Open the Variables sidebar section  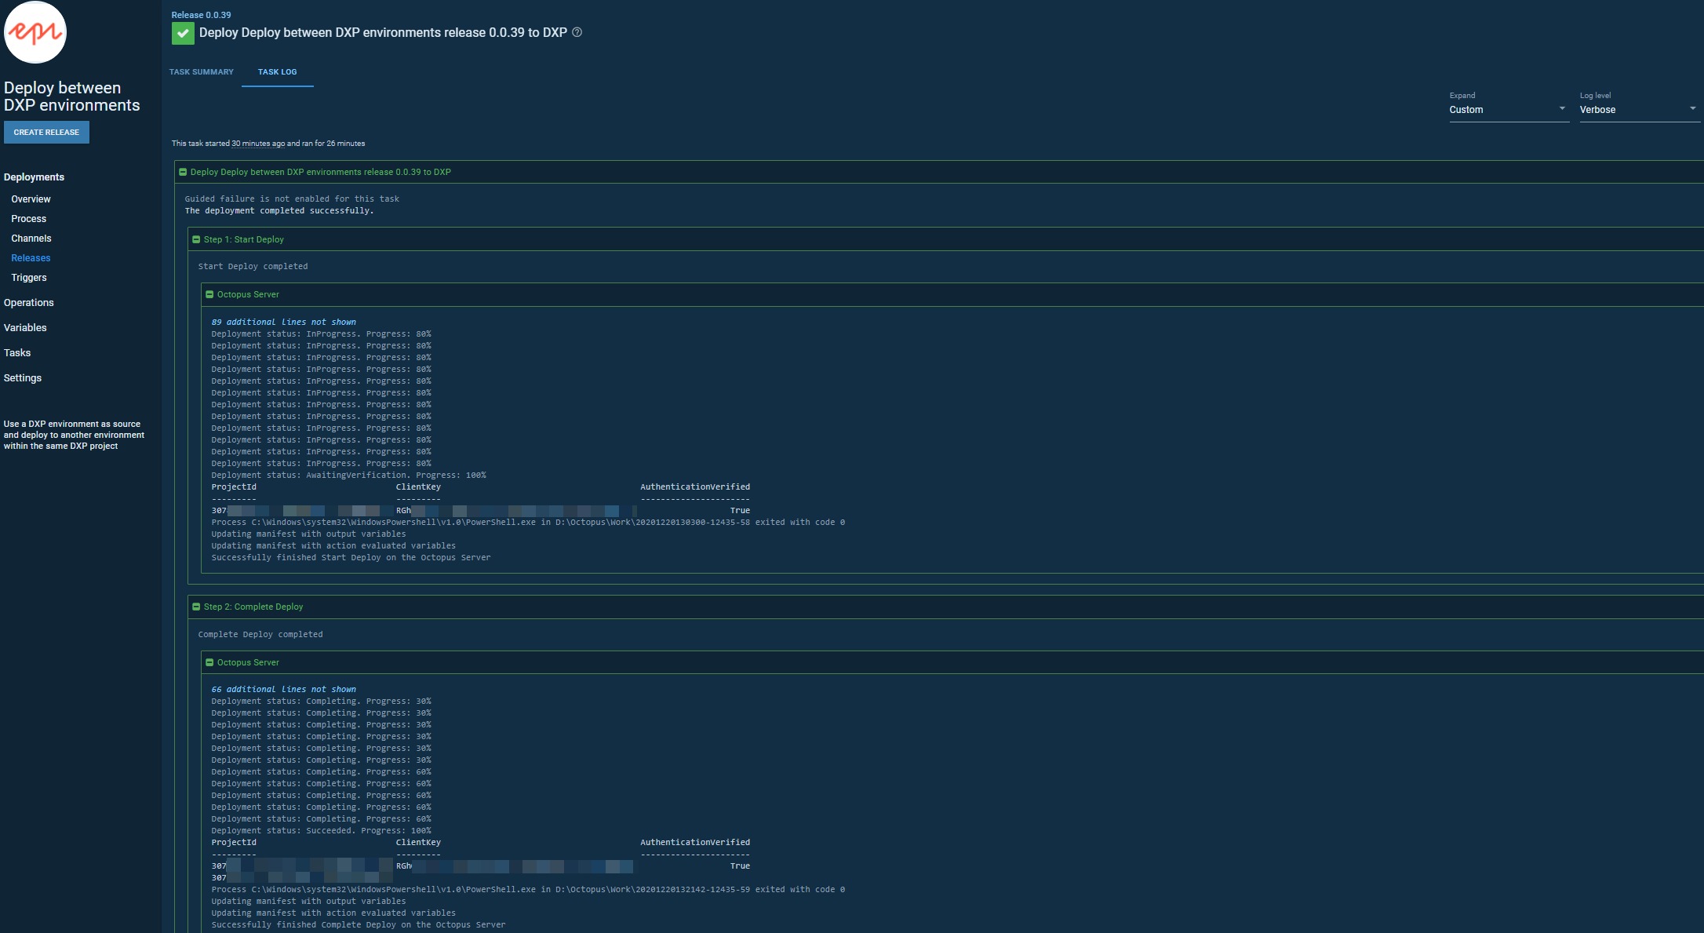[x=25, y=328]
